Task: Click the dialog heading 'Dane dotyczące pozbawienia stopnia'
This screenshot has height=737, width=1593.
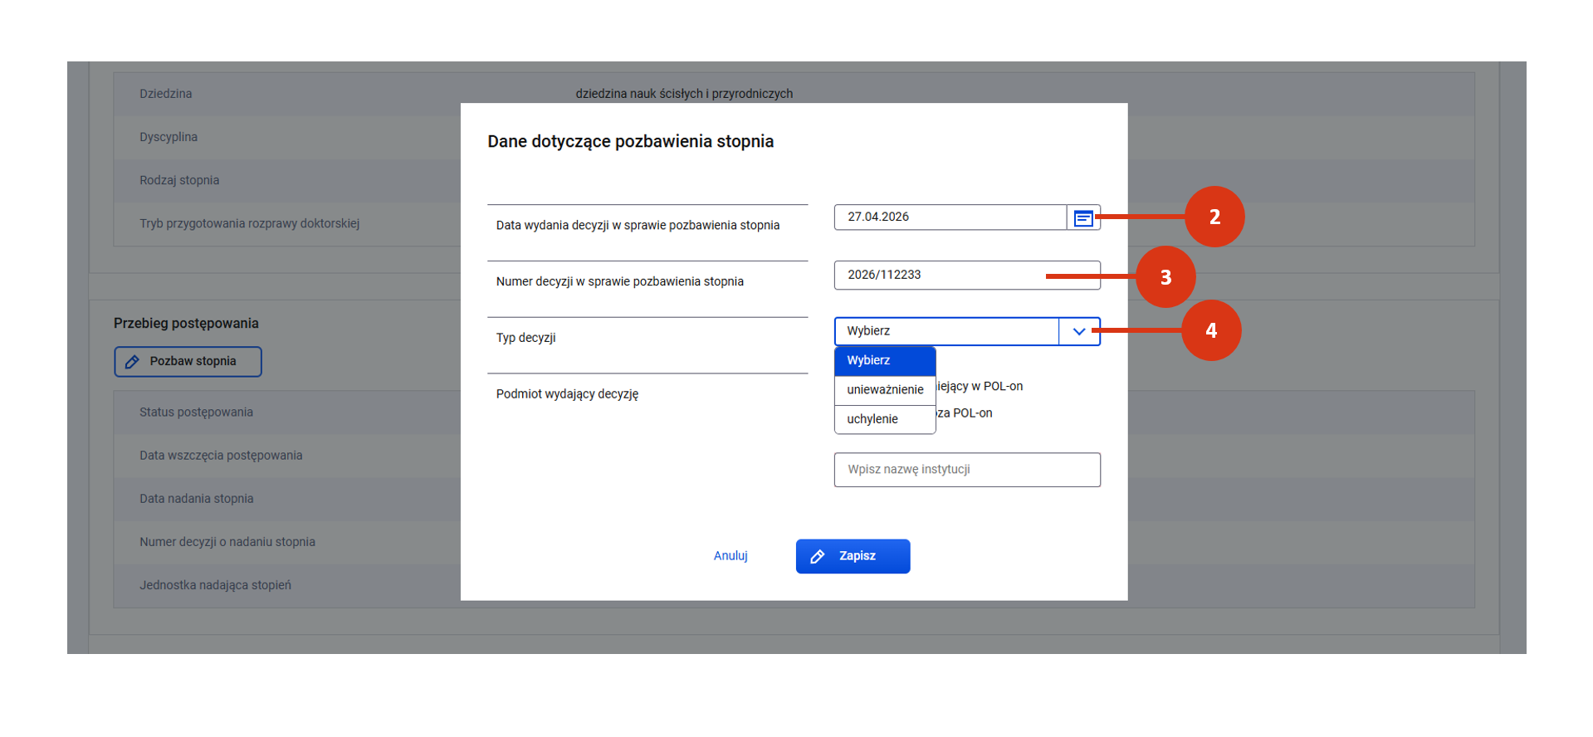Action: 630,142
